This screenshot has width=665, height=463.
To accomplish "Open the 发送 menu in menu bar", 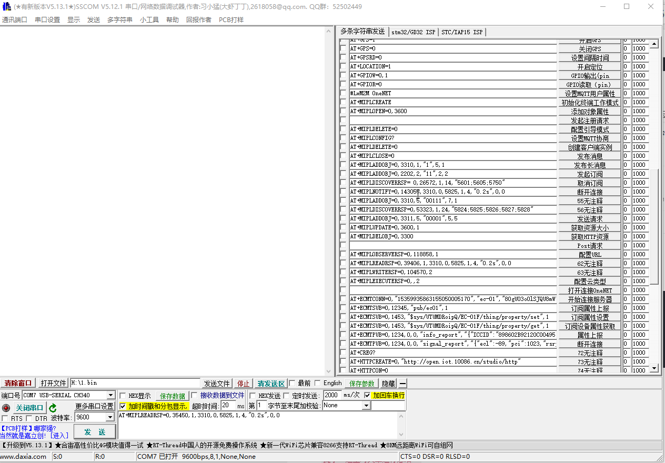I will 94,20.
